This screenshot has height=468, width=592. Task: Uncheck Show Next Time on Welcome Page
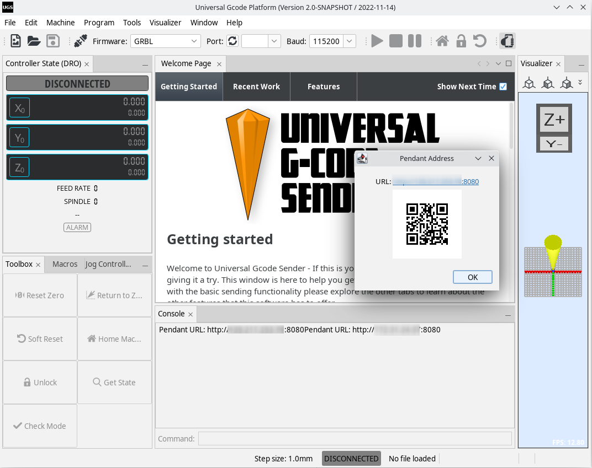point(503,86)
